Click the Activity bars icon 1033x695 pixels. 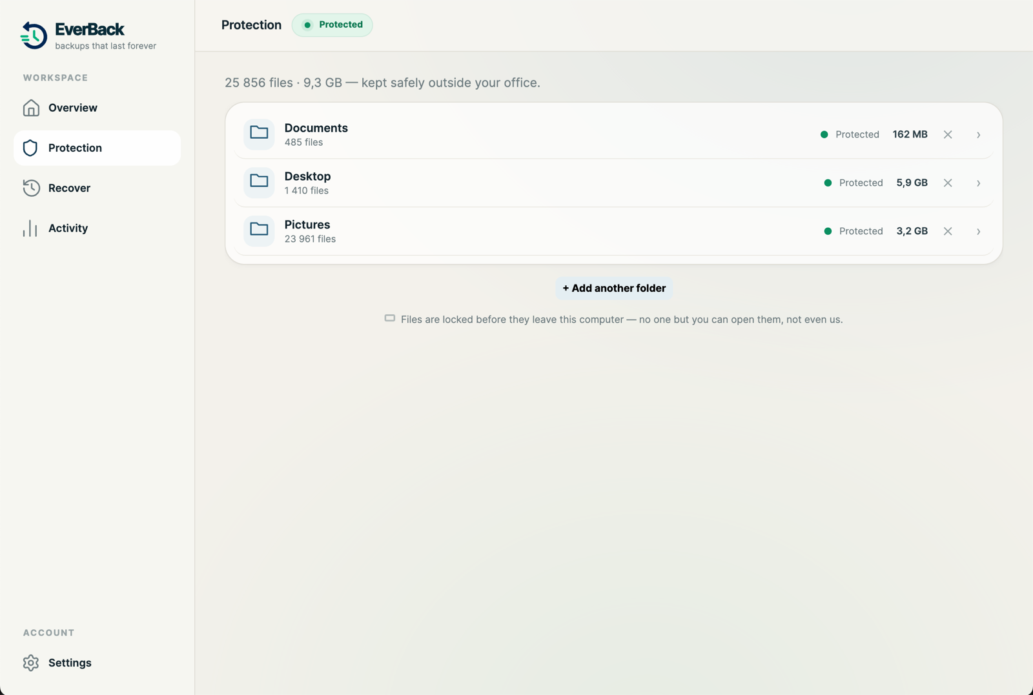[x=30, y=228]
